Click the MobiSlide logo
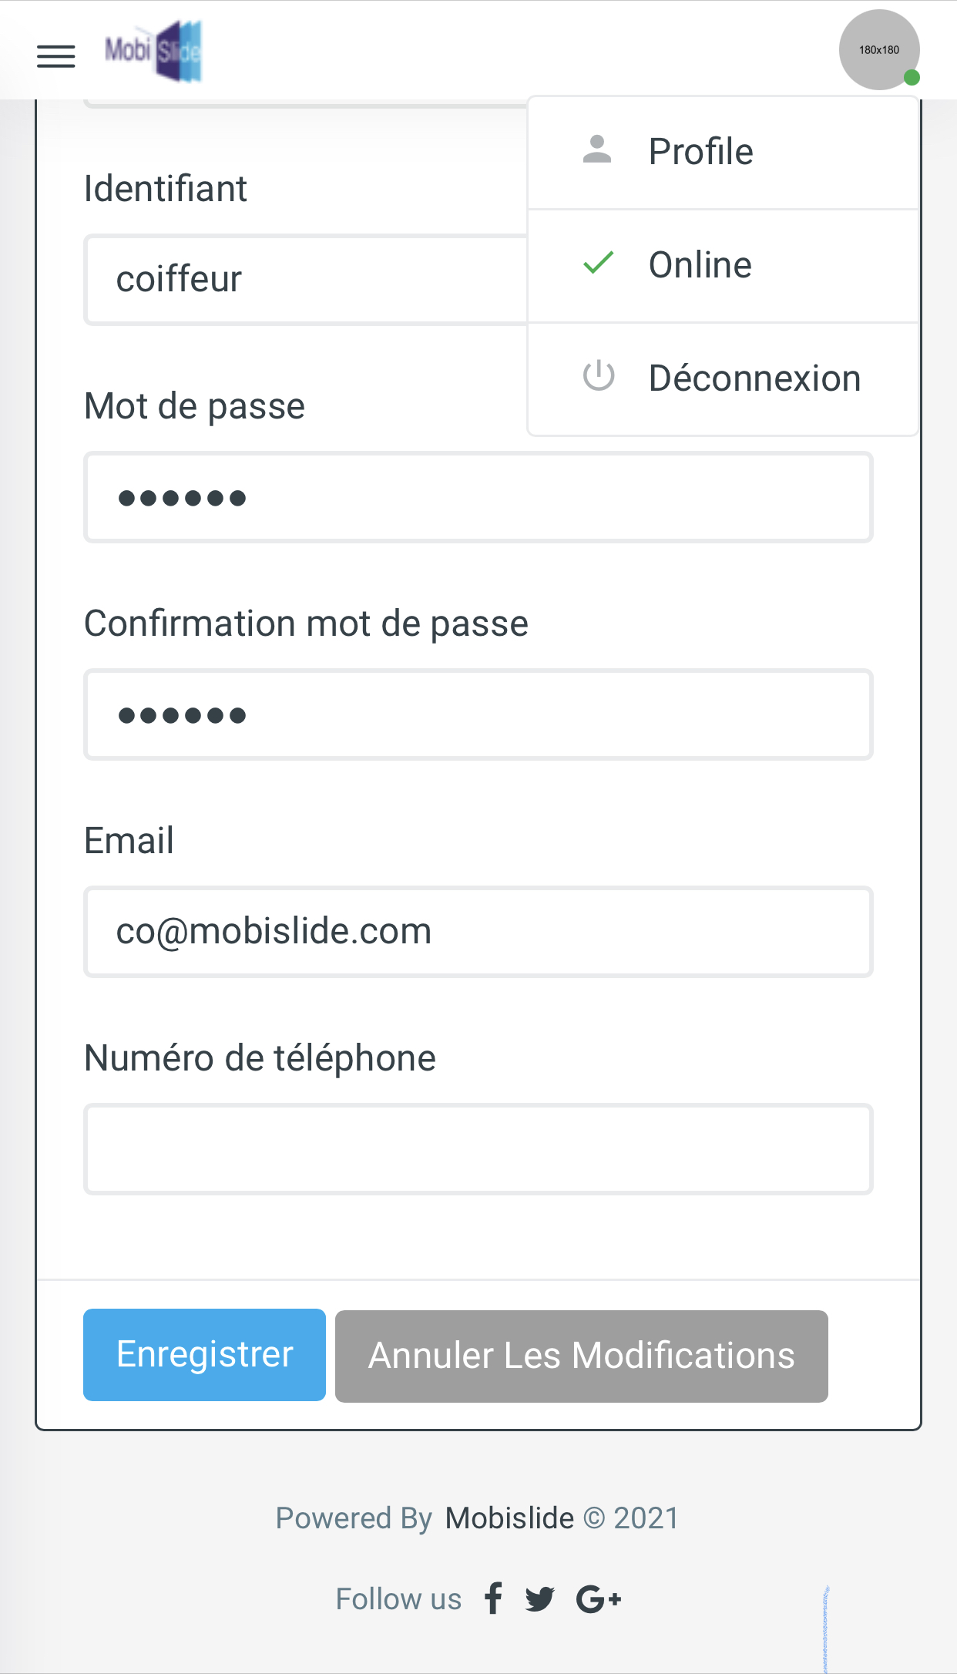 (x=153, y=51)
